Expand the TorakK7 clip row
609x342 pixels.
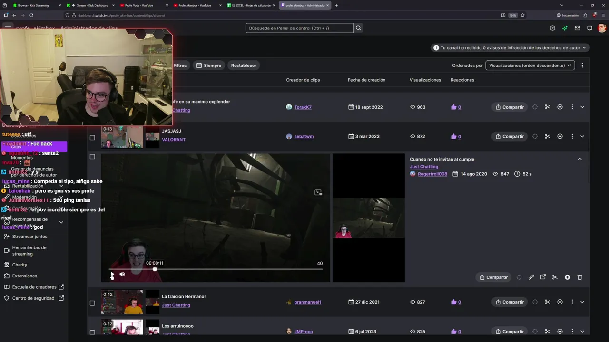[582, 107]
